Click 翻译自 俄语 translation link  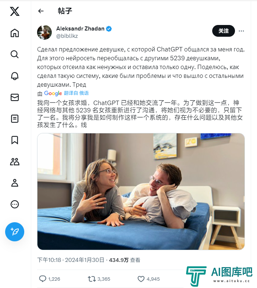coord(76,93)
